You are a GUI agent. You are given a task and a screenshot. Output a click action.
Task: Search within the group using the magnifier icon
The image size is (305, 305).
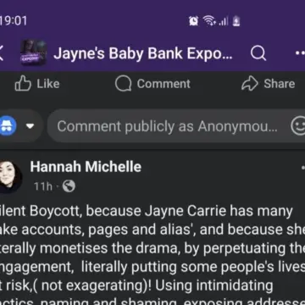coord(258,53)
